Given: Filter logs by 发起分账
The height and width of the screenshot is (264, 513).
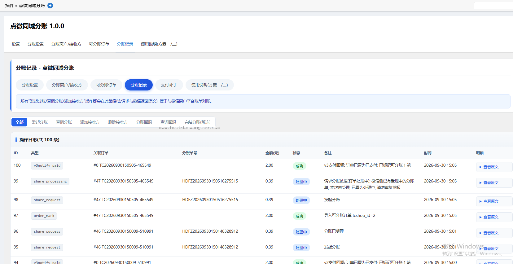Looking at the screenshot, I should click(x=40, y=122).
